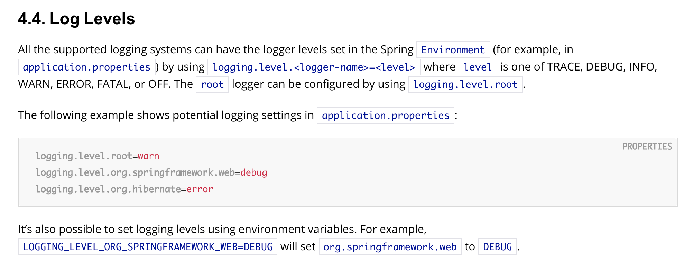Image resolution: width=693 pixels, height=262 pixels.
Task: Click "logging.level.org.springframework.web" key in code block
Action: 135,172
